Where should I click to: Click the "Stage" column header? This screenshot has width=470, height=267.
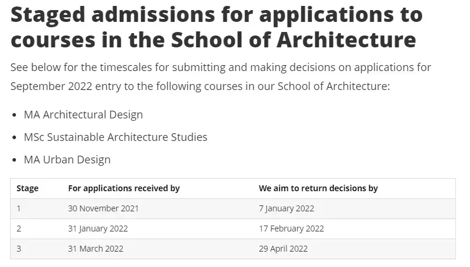point(27,188)
